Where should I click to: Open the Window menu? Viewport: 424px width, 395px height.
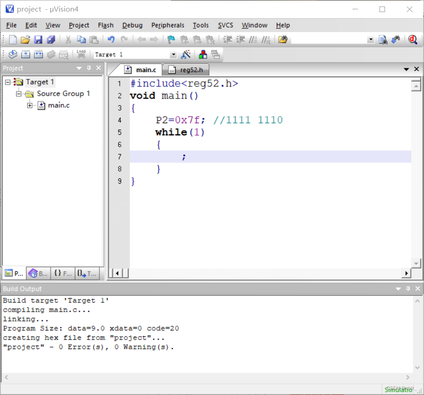pos(254,25)
